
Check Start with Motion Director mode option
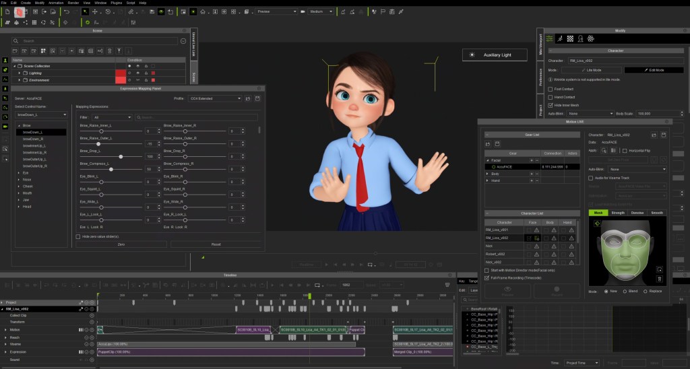[x=487, y=271]
